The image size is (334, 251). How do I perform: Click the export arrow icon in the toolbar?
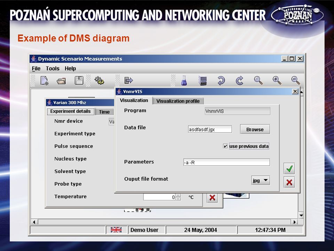pyautogui.click(x=128, y=81)
